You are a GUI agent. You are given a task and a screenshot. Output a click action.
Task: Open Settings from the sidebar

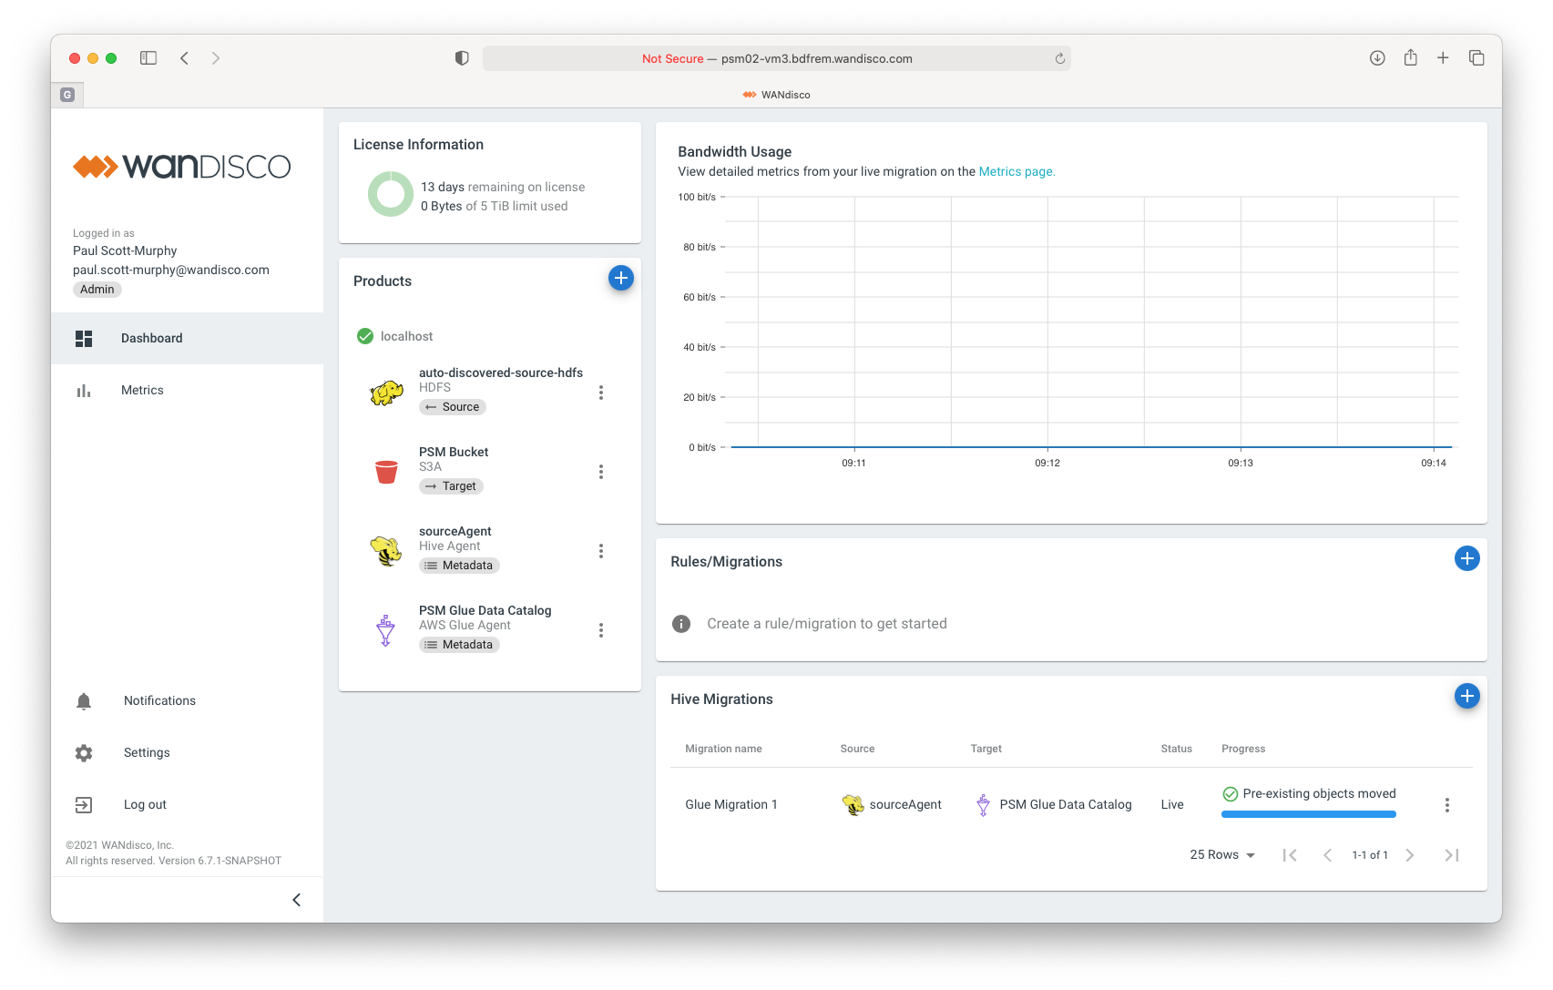pyautogui.click(x=147, y=752)
